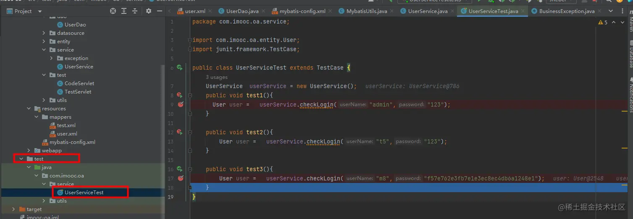Collapse the mappers folder
Image resolution: width=633 pixels, height=219 pixels.
click(x=37, y=117)
